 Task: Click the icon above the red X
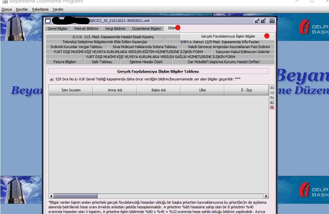pos(272,102)
